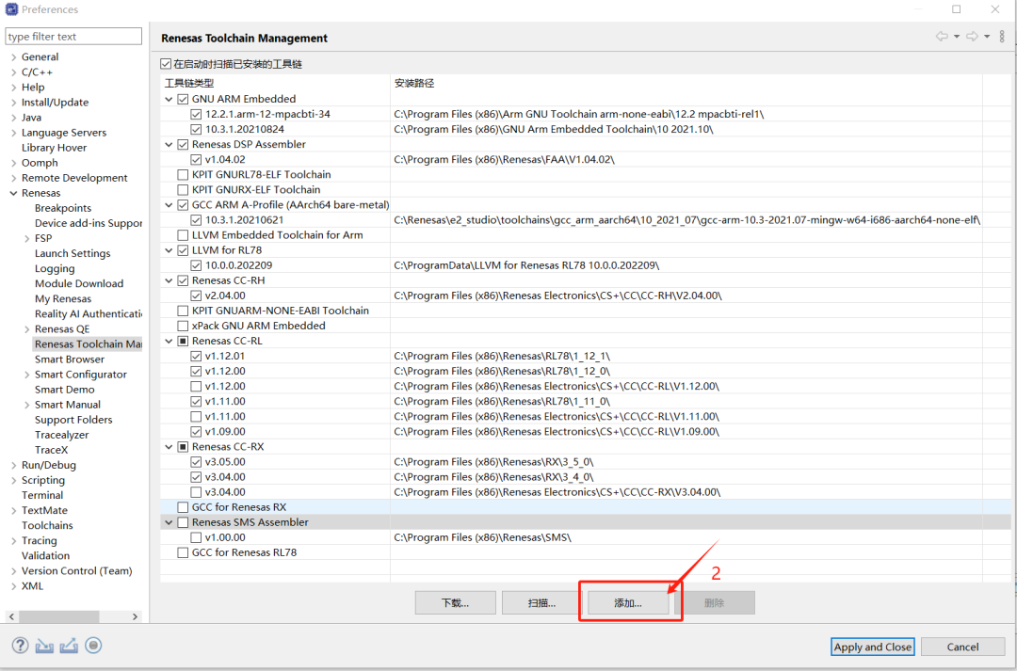Collapse the Renesas DSP Assembler group
Viewport: 1017px width, 671px height.
pos(169,145)
